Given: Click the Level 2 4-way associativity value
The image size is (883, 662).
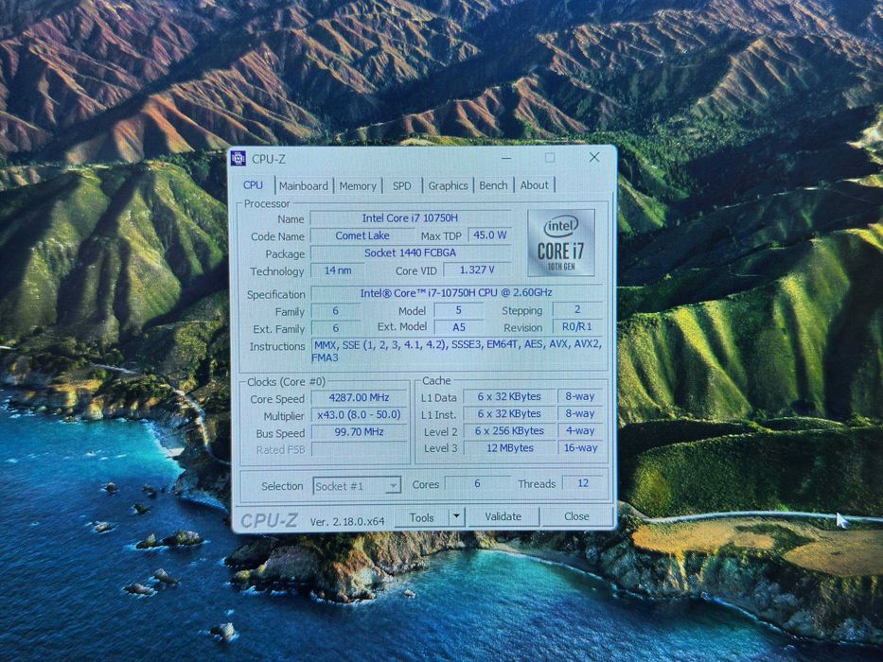Looking at the screenshot, I should point(580,430).
